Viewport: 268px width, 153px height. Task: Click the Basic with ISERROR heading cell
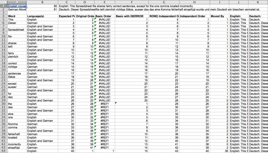point(132,16)
